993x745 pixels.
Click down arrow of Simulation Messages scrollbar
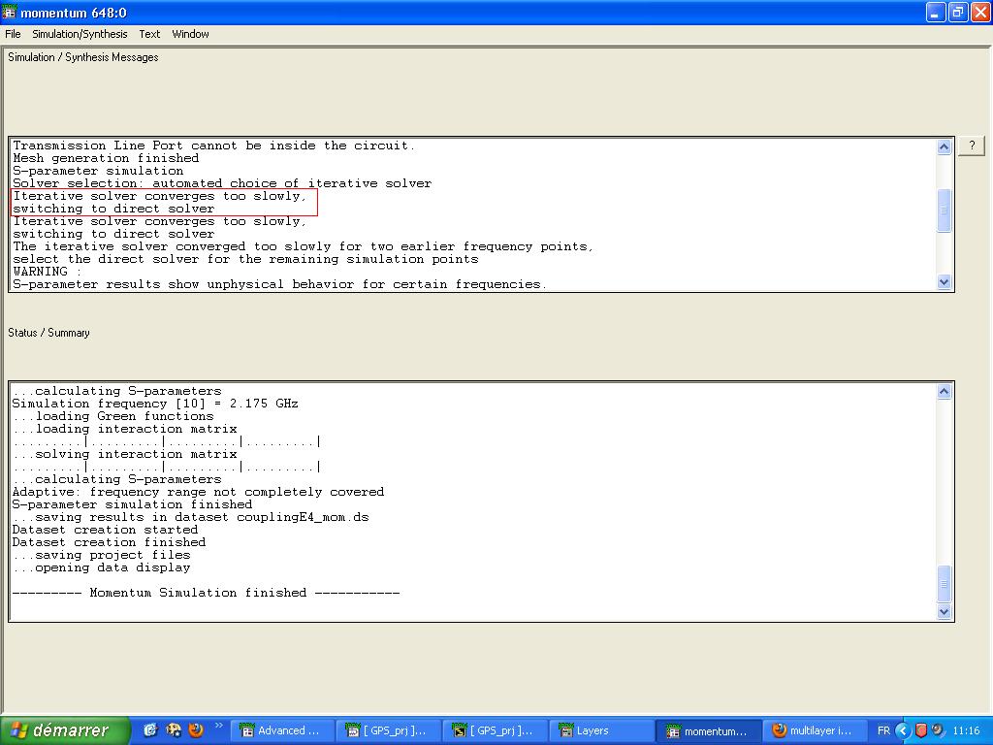click(x=944, y=282)
